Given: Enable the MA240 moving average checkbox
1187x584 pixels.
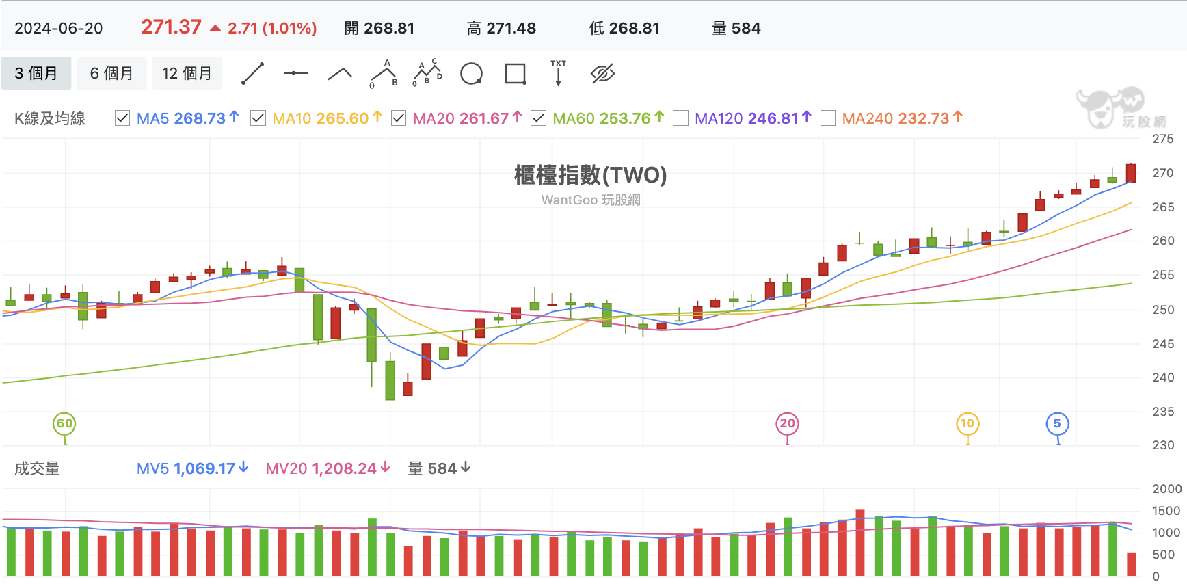Looking at the screenshot, I should pyautogui.click(x=827, y=118).
